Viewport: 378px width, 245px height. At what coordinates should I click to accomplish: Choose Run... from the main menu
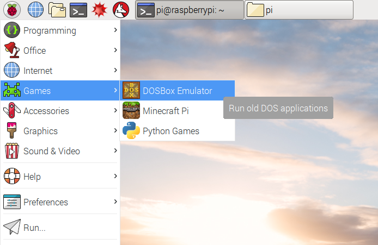pyautogui.click(x=60, y=227)
